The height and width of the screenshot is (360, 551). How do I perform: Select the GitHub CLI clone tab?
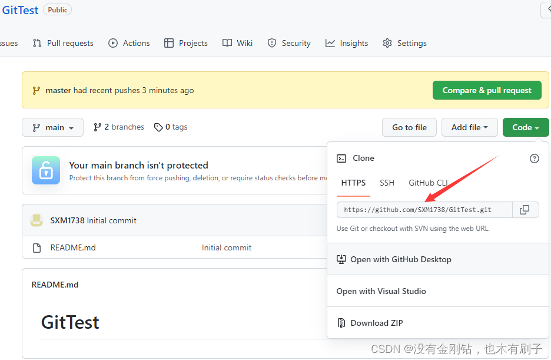click(x=428, y=183)
